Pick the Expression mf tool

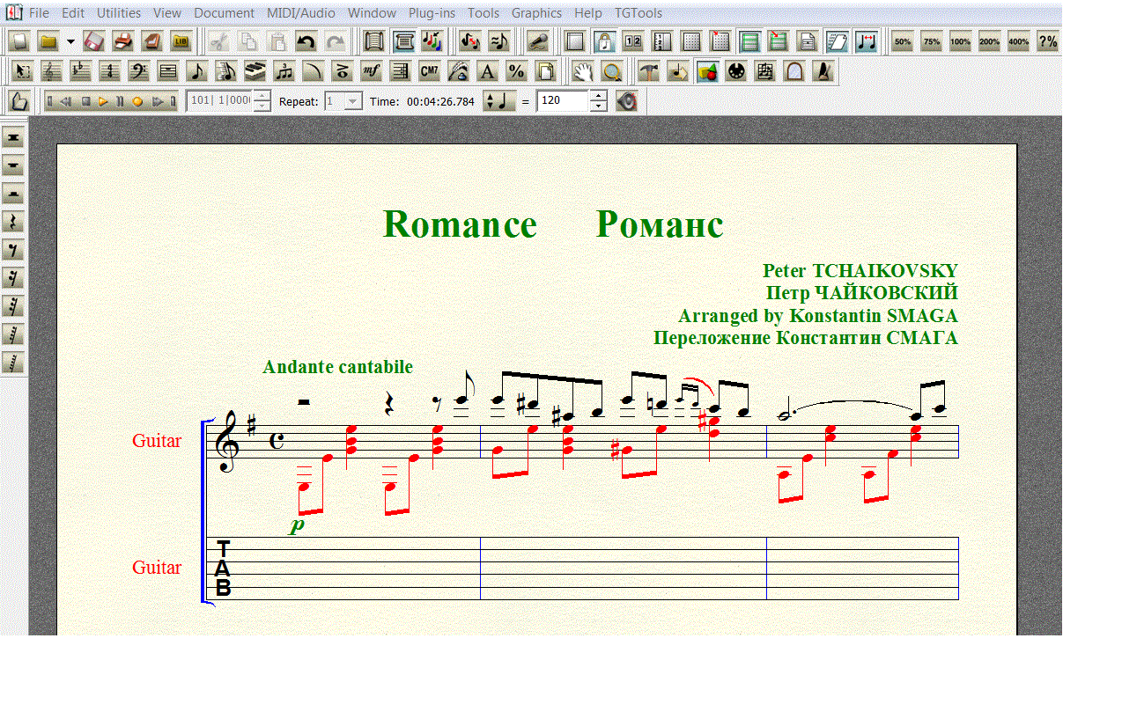coord(370,71)
